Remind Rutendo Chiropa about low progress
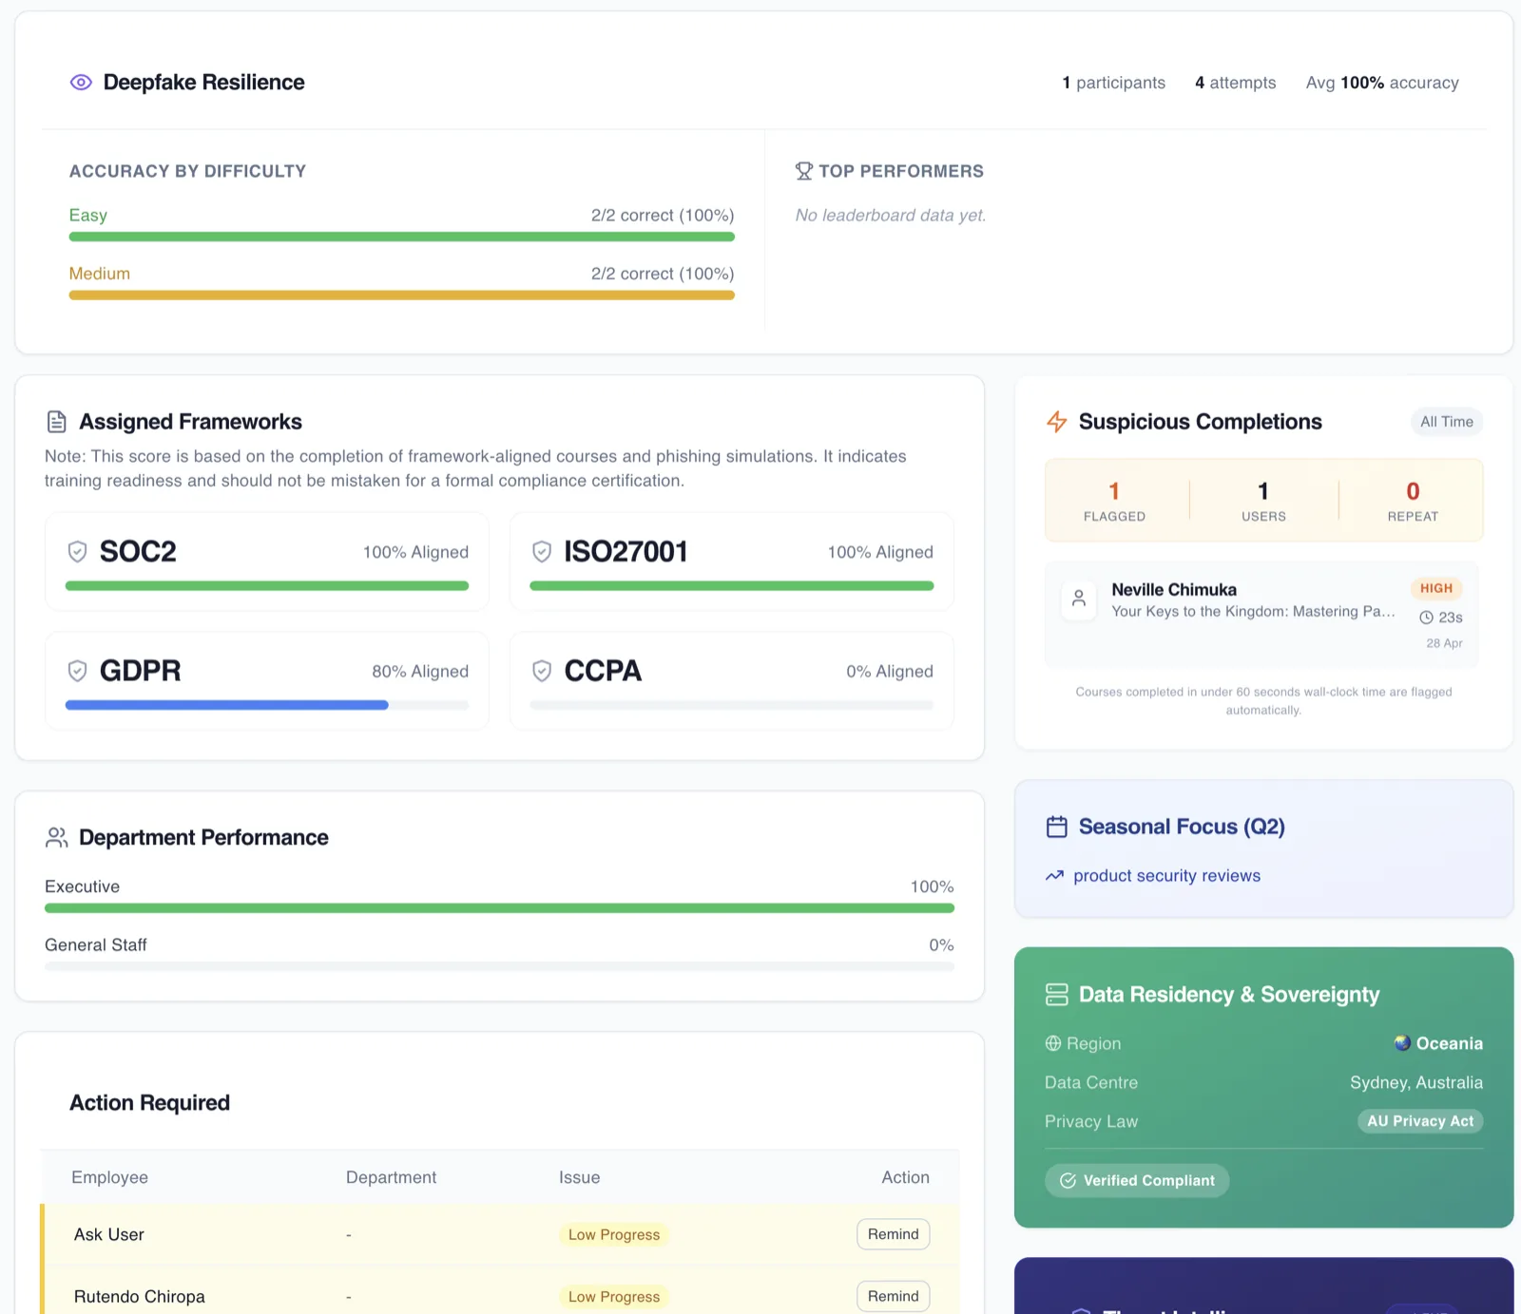 (x=893, y=1296)
